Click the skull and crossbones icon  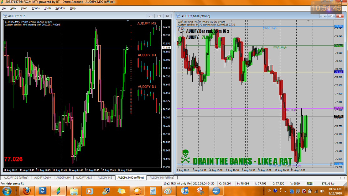pyautogui.click(x=185, y=156)
